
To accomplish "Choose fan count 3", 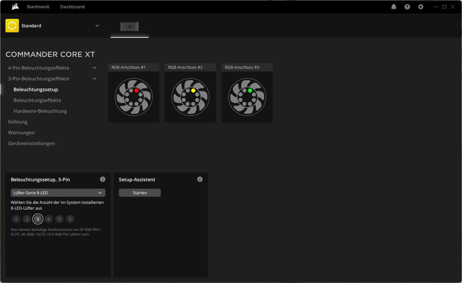I will tap(38, 219).
